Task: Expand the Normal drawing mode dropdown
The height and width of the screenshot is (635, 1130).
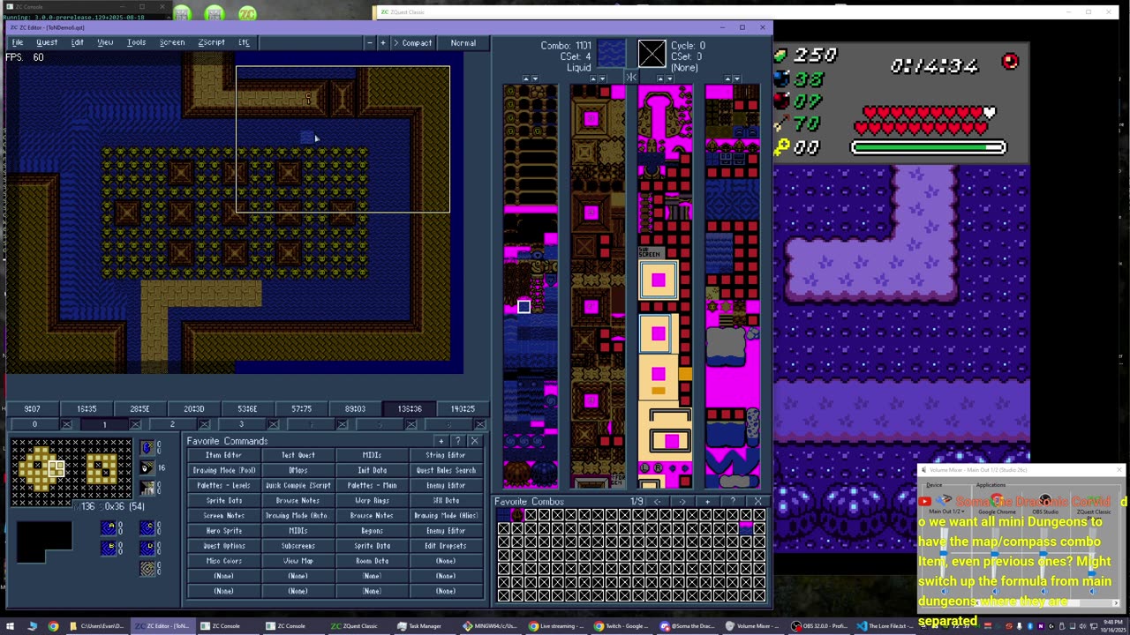Action: pyautogui.click(x=463, y=42)
